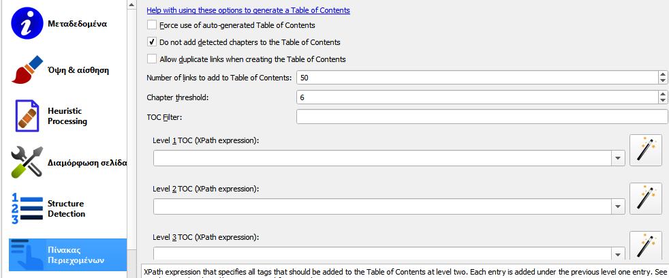
Task: Switch to Πίνακας Περιεχομένων section
Action: pyautogui.click(x=68, y=255)
